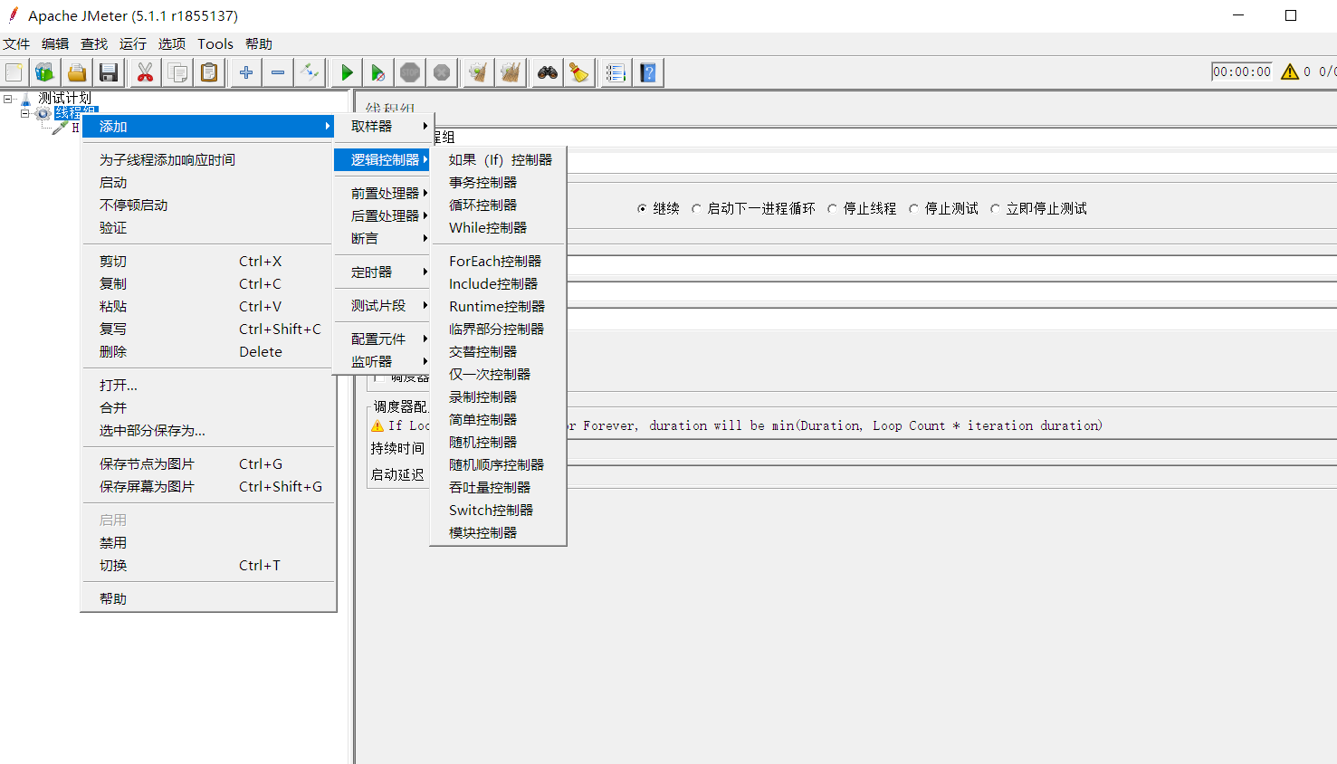The width and height of the screenshot is (1337, 764).
Task: Click the sampler pipette icon in tree
Action: (60, 128)
